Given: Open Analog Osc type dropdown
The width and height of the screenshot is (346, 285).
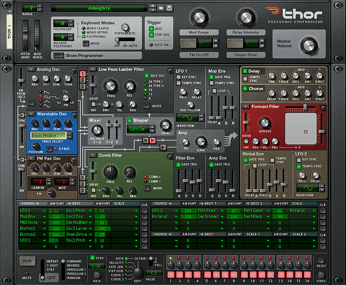Looking at the screenshot, I should [31, 69].
